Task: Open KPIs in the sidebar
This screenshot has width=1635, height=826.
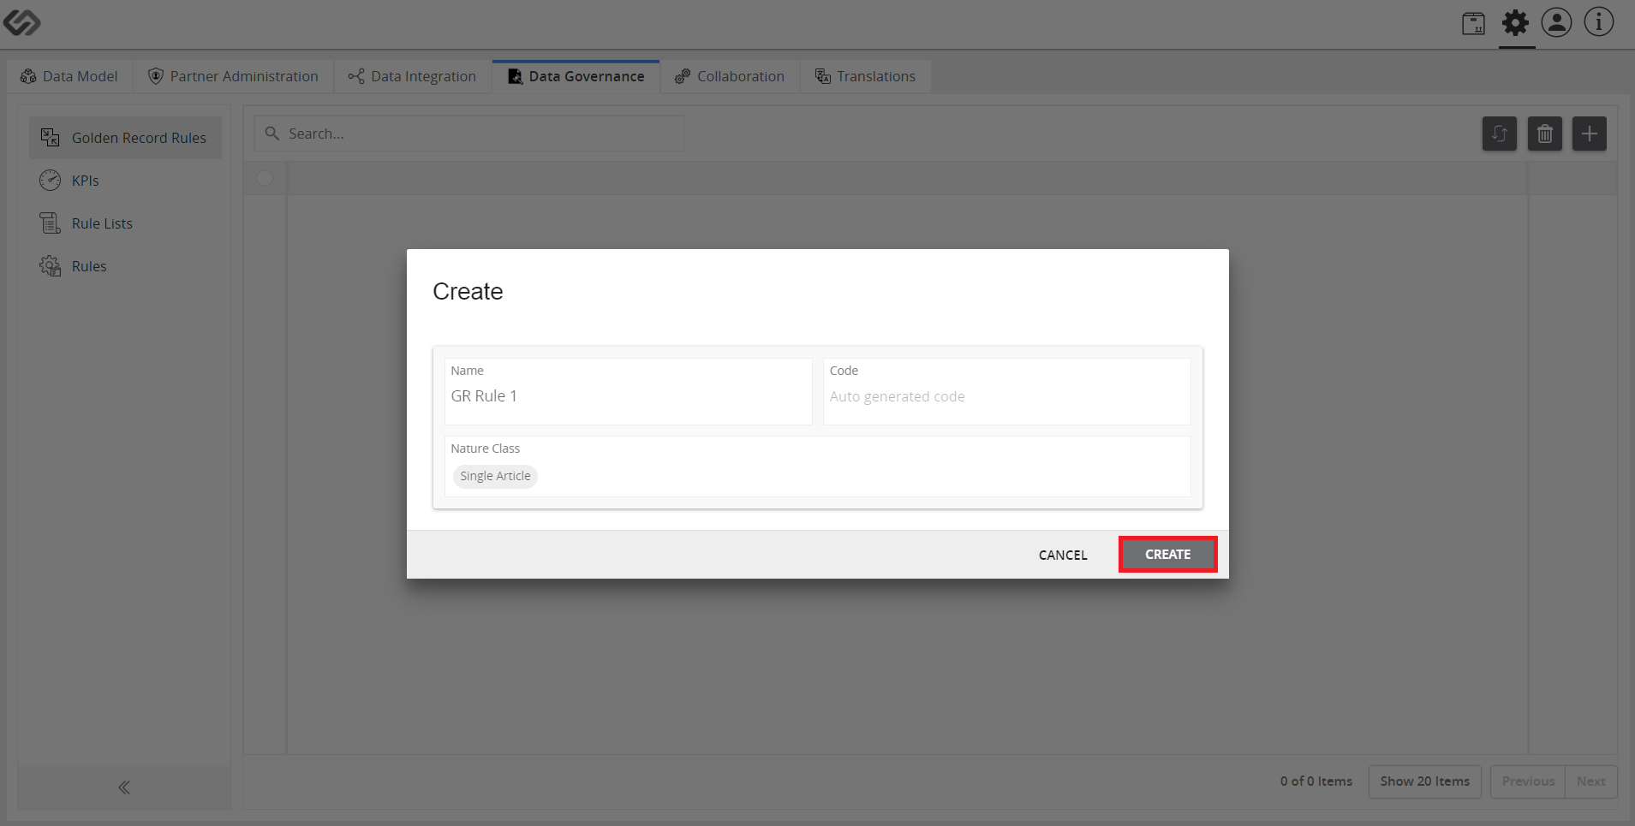Action: tap(125, 181)
